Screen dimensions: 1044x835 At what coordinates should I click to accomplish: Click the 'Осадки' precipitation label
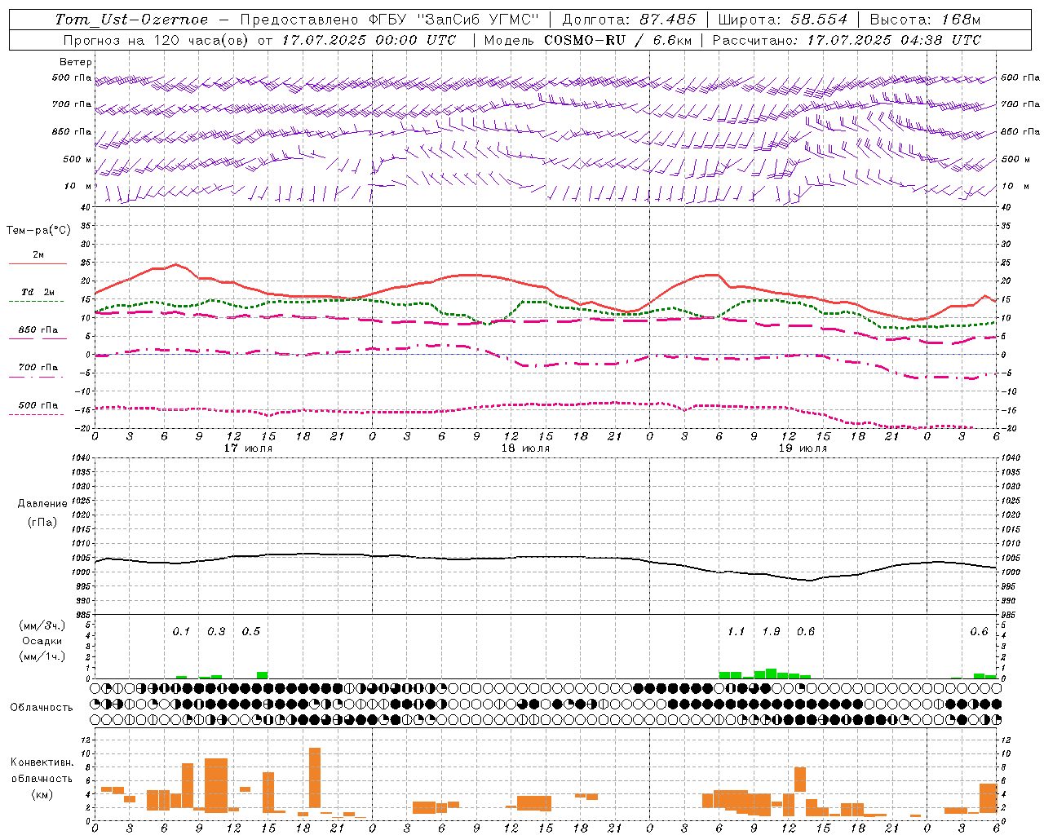pyautogui.click(x=42, y=641)
